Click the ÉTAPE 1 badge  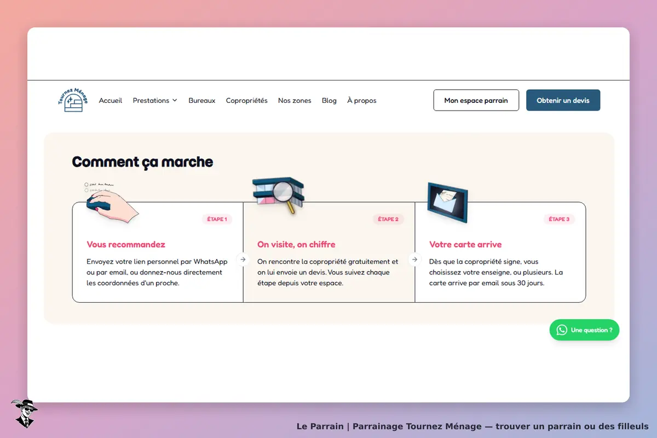pyautogui.click(x=217, y=219)
